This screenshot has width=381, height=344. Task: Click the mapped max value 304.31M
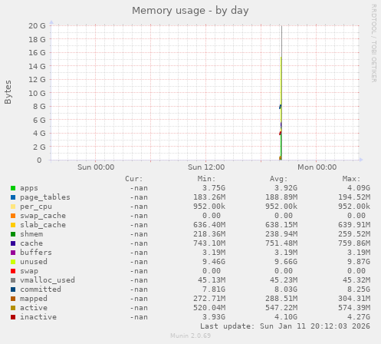(x=354, y=299)
